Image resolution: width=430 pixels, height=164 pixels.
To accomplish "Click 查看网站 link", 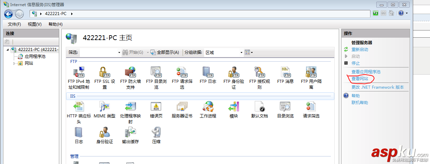I will coord(359,79).
